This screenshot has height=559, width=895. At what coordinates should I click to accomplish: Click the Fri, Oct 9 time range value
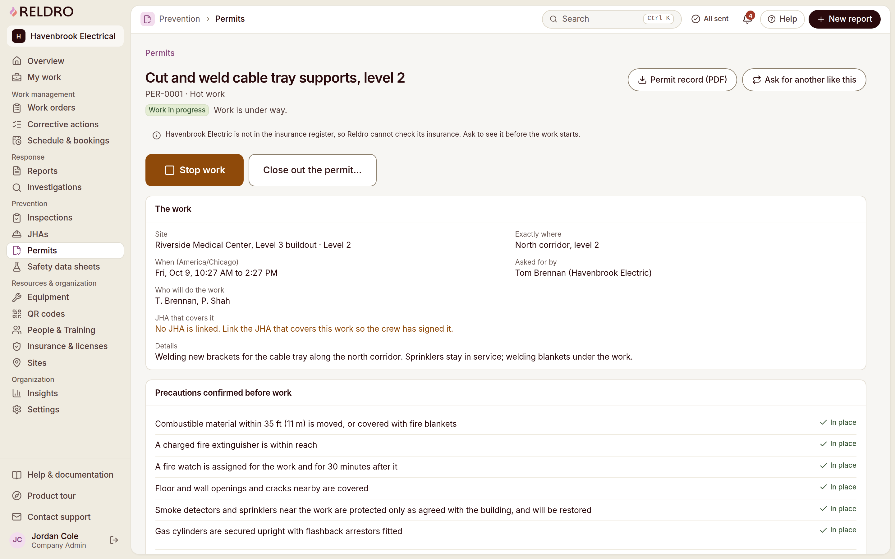click(x=216, y=273)
